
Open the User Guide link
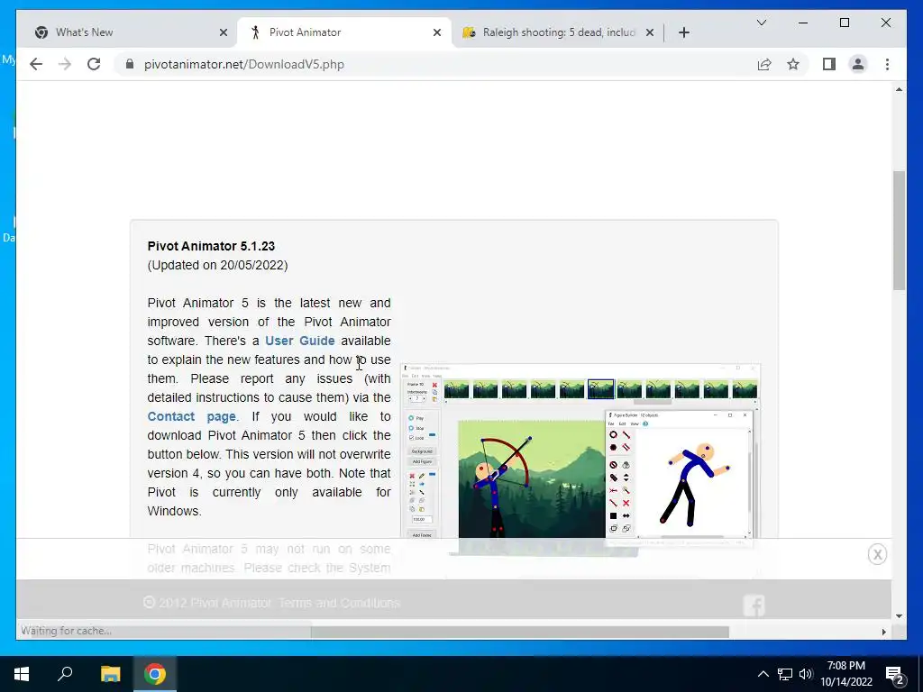[299, 341]
